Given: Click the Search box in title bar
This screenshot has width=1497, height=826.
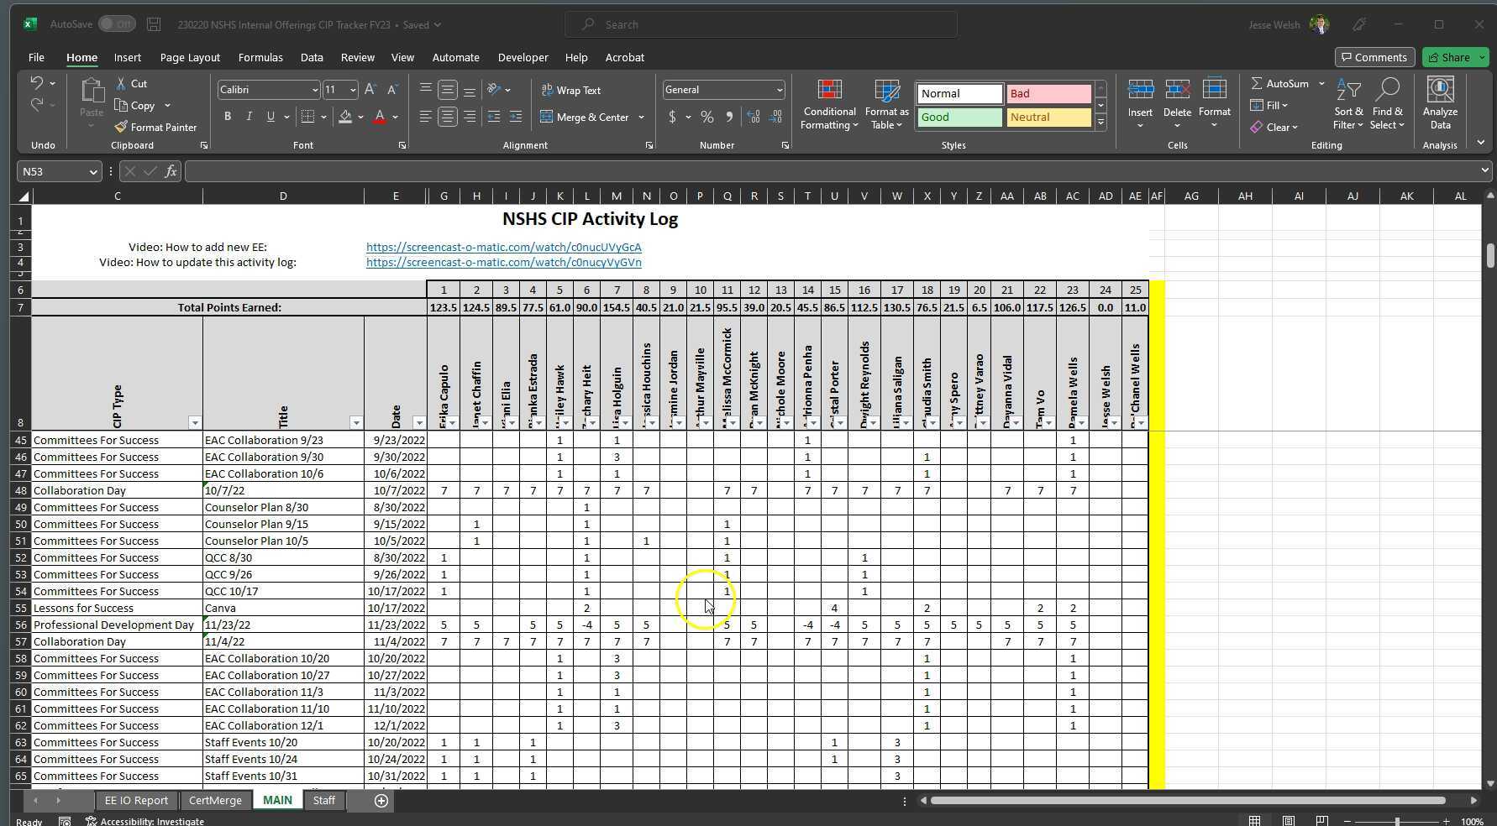Looking at the screenshot, I should coord(761,24).
